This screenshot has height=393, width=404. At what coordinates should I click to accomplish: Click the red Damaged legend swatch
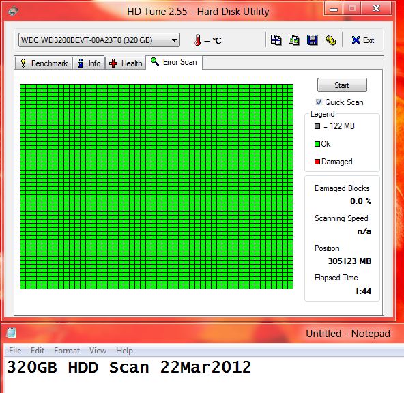pyautogui.click(x=317, y=162)
